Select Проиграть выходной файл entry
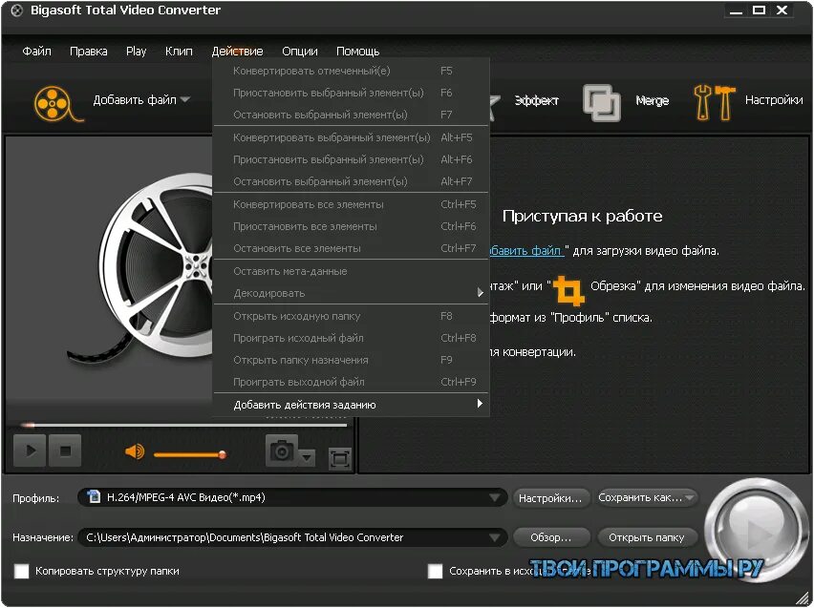Image resolution: width=814 pixels, height=608 pixels. pyautogui.click(x=351, y=382)
